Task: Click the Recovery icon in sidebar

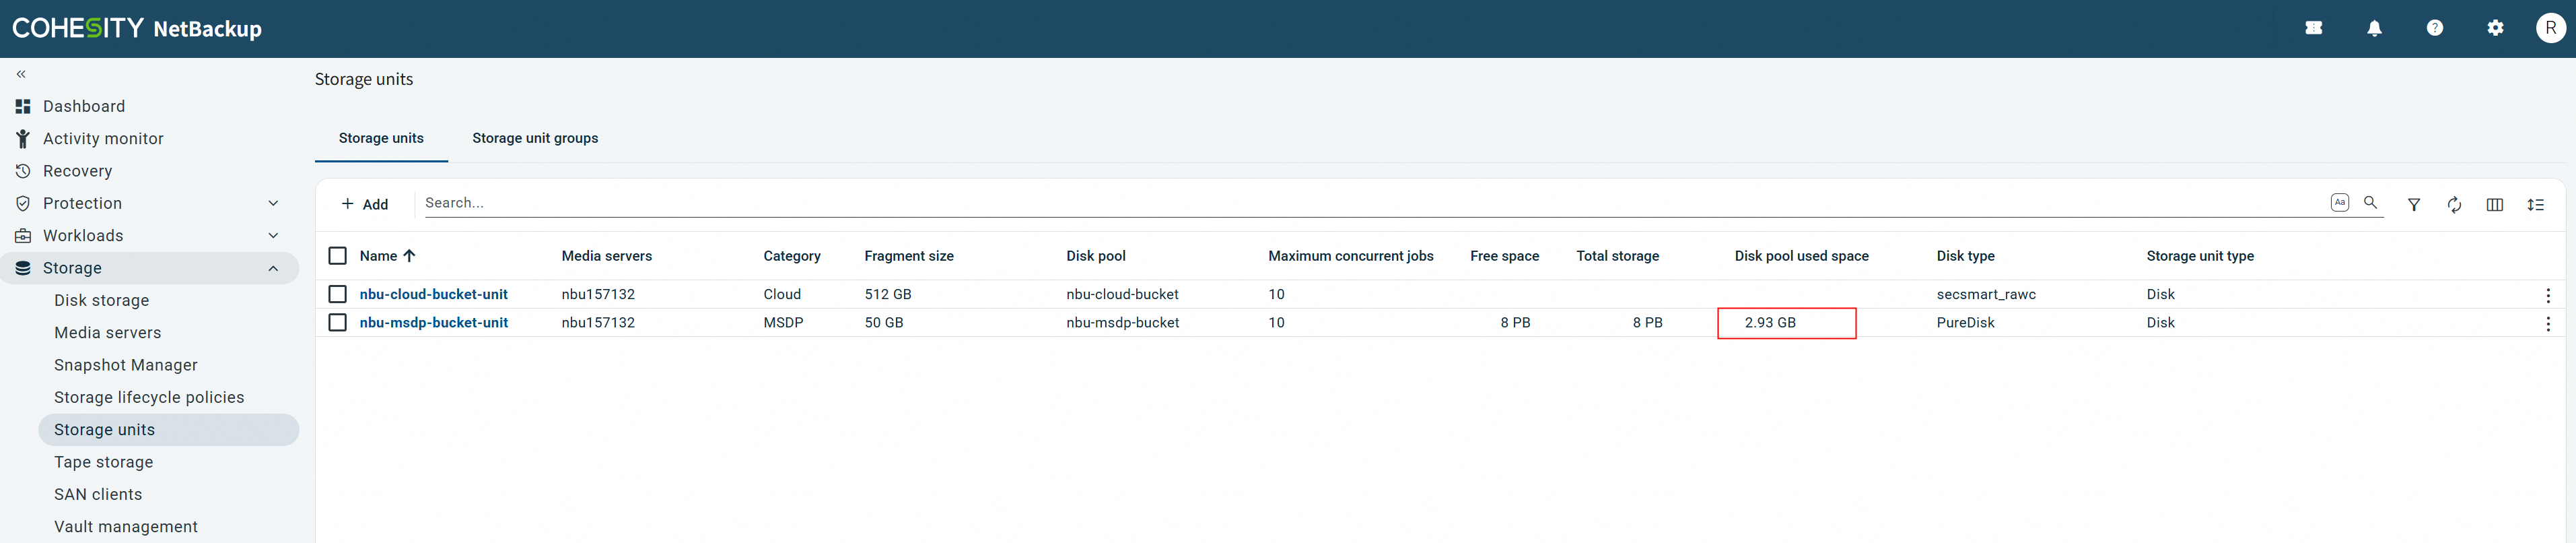Action: pyautogui.click(x=23, y=171)
